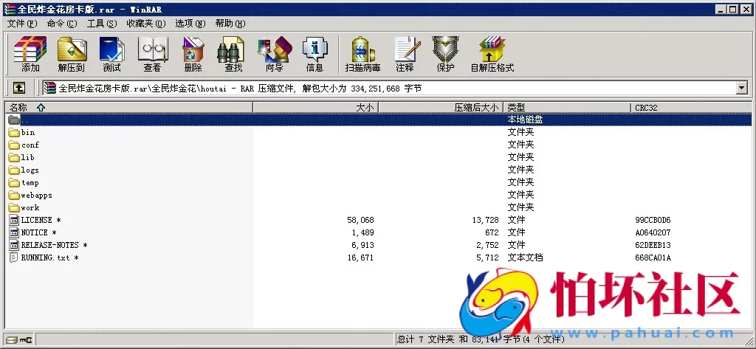Show archive Info (信息) icon
This screenshot has height=349, width=756.
tap(315, 54)
